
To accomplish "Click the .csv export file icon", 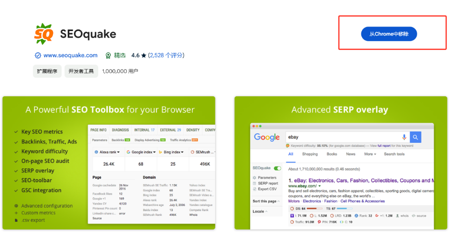I will click(x=16, y=220).
